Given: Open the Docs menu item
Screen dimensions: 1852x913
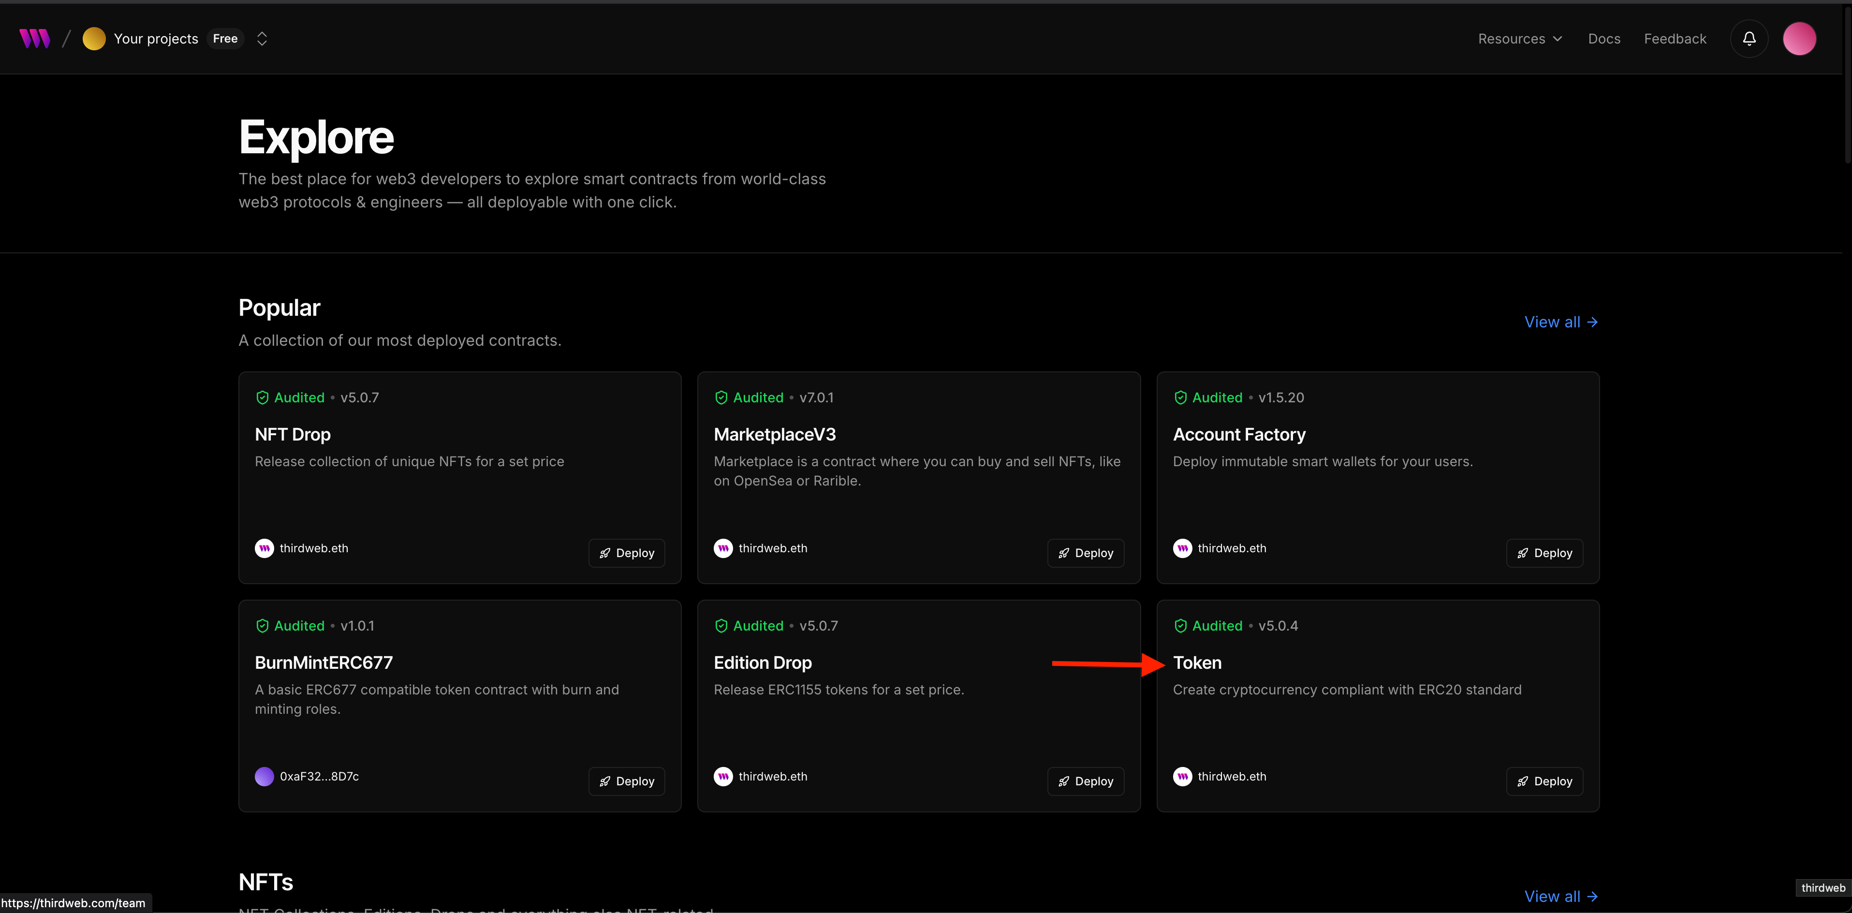Looking at the screenshot, I should click(x=1604, y=39).
